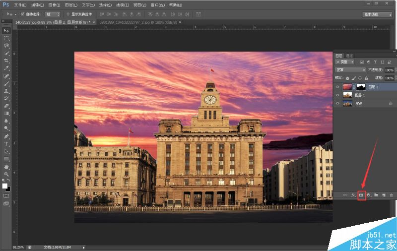Toggle the 自动选择 checkbox
397x251 pixels.
[x=23, y=14]
